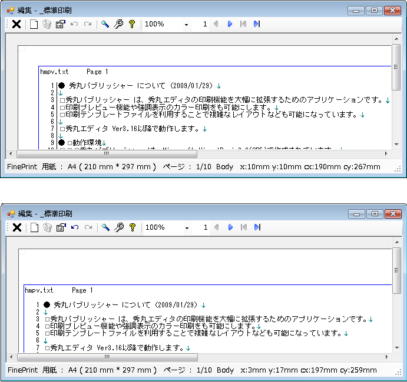Image resolution: width=407 pixels, height=382 pixels.
Task: Click horizontal scrollbar right arrow in lower window
Action: [x=387, y=357]
